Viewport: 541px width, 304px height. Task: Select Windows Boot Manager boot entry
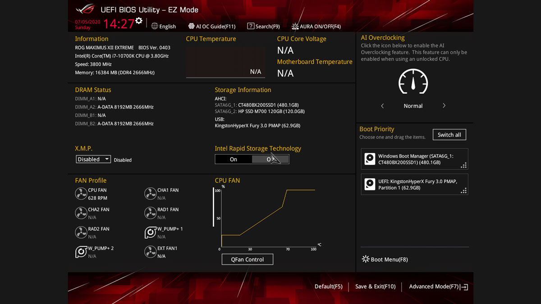tap(414, 159)
